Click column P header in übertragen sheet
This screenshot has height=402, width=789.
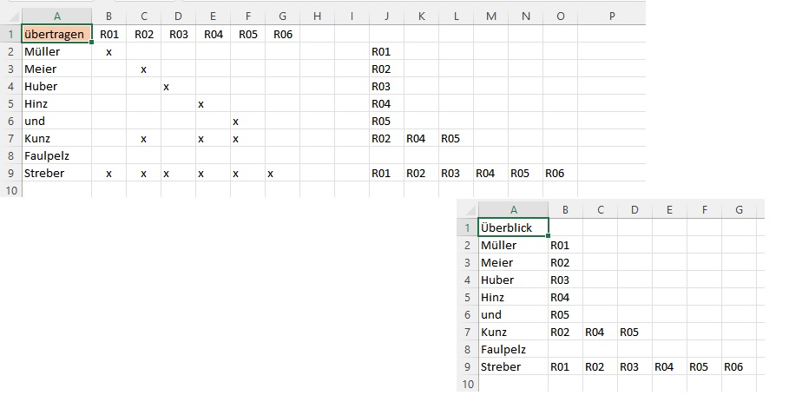pyautogui.click(x=611, y=16)
